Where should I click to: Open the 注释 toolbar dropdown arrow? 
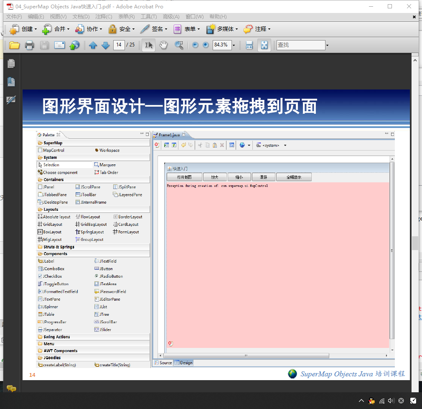coord(269,29)
